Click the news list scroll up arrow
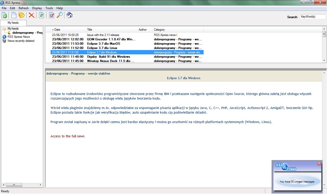 324,29
